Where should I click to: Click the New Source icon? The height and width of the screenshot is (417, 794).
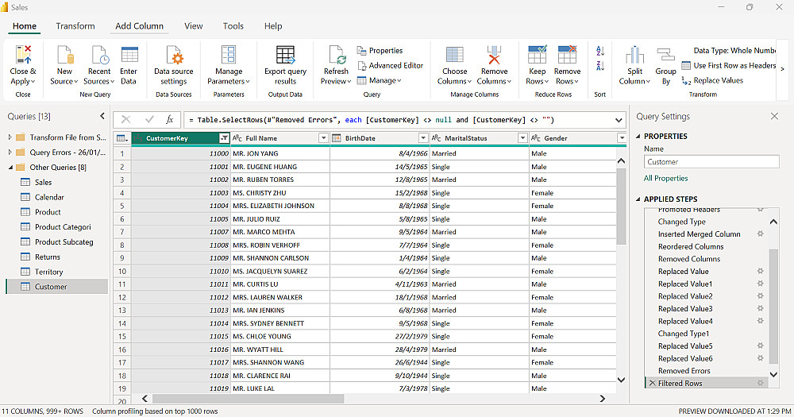click(64, 56)
